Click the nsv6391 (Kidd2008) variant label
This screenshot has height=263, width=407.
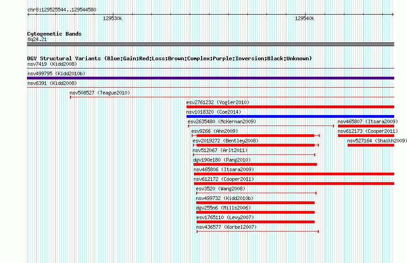[x=52, y=83]
